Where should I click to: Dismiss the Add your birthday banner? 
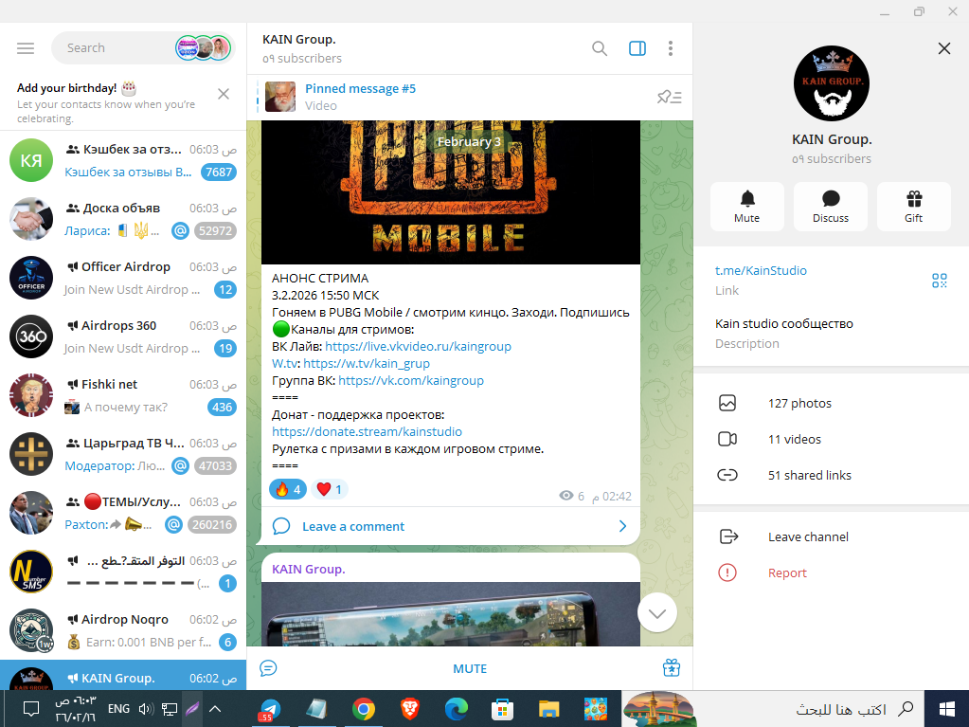coord(224,93)
